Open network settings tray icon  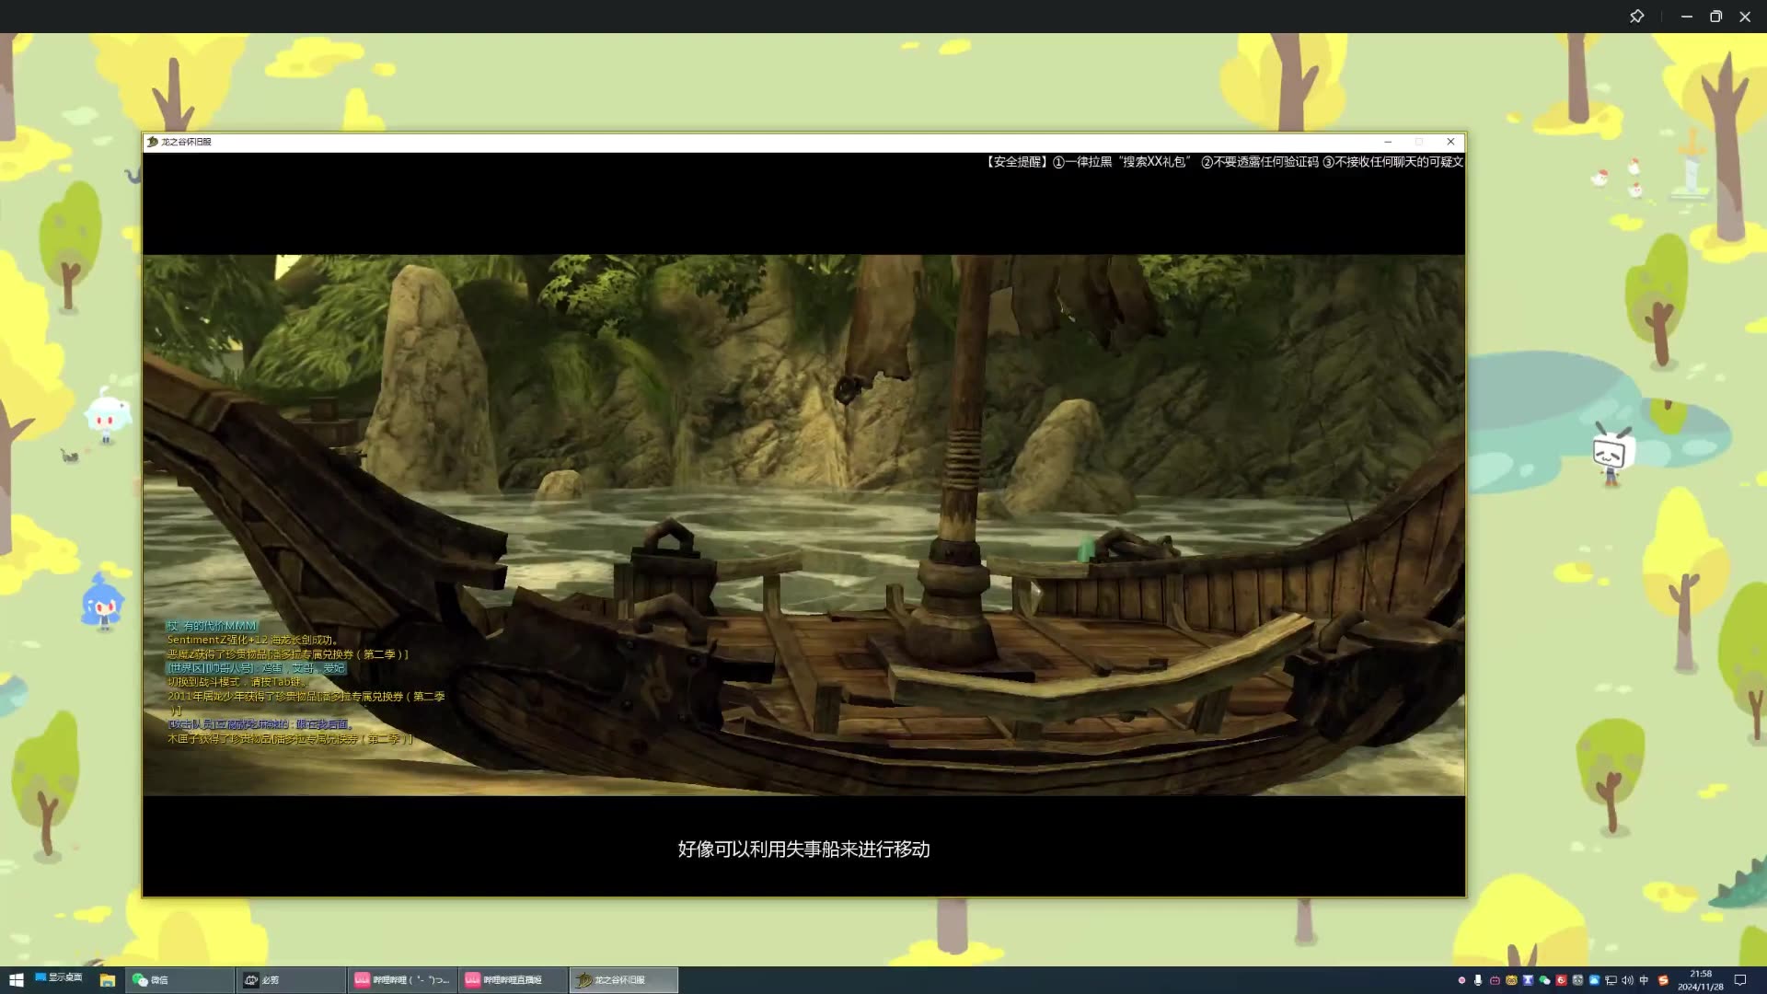coord(1611,980)
